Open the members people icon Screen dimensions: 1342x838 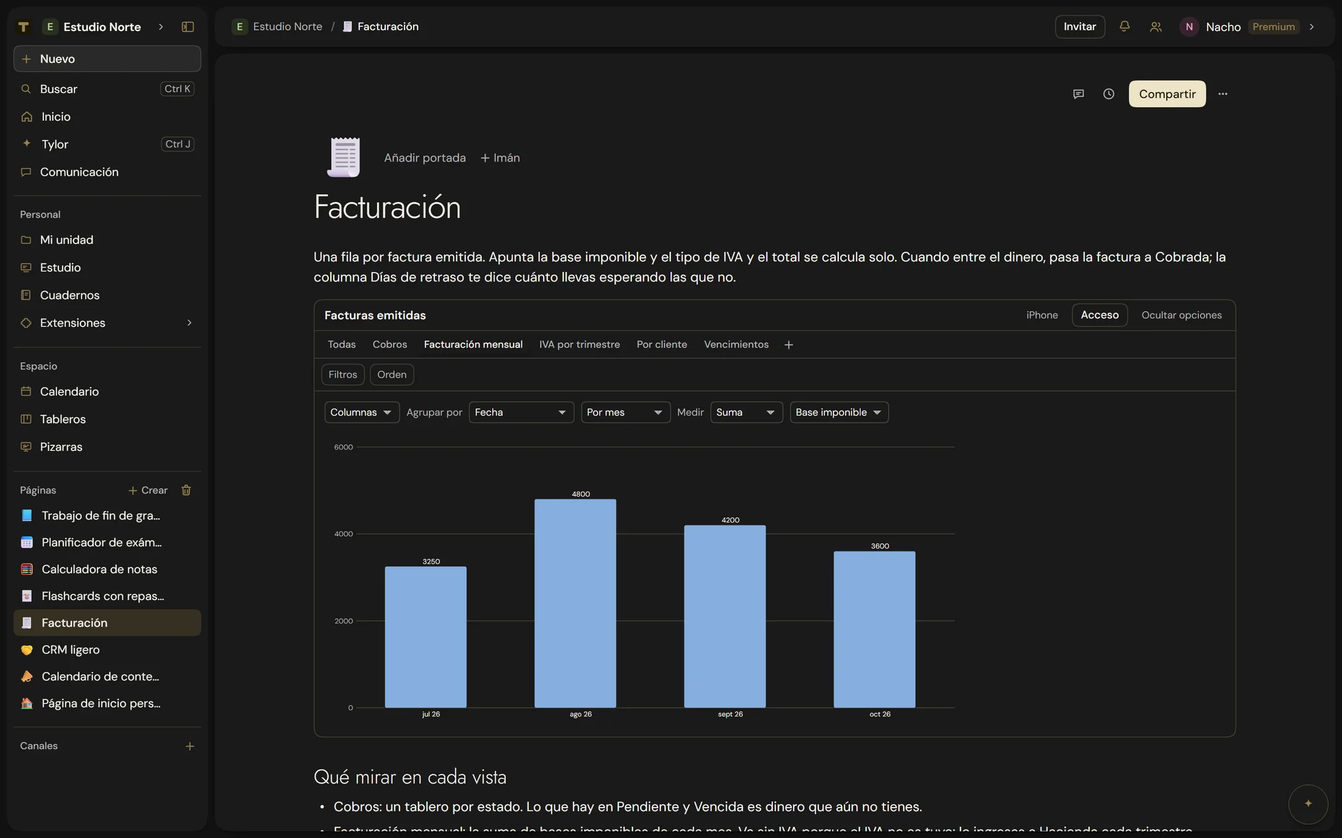[1156, 27]
